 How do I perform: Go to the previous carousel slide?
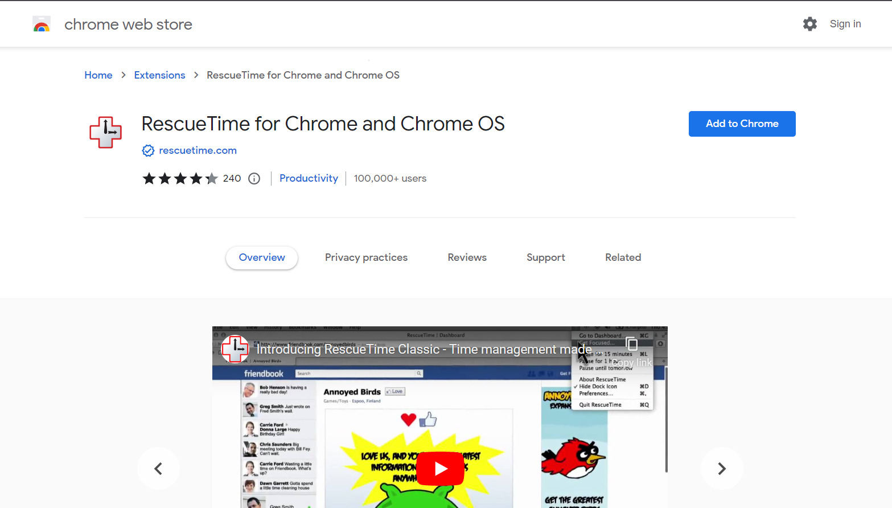coord(158,468)
